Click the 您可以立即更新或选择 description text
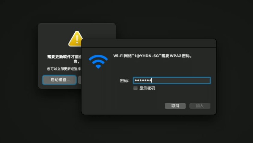The height and width of the screenshot is (143, 253). [64, 69]
